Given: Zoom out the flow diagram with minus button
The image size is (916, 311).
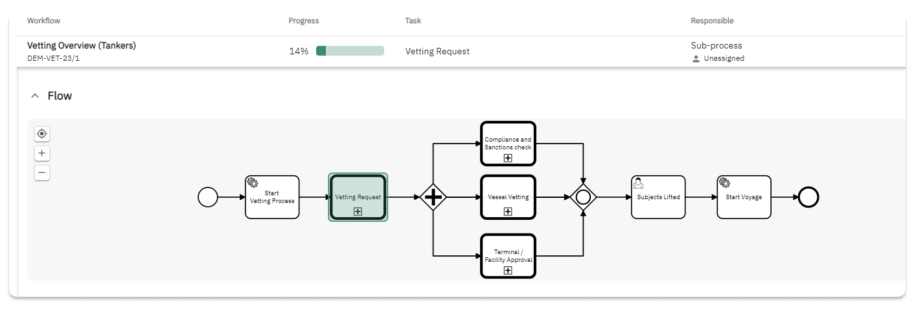Looking at the screenshot, I should coord(42,173).
